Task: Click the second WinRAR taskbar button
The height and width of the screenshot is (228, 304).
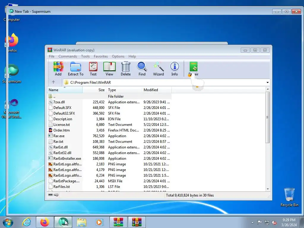Action: 137,222
